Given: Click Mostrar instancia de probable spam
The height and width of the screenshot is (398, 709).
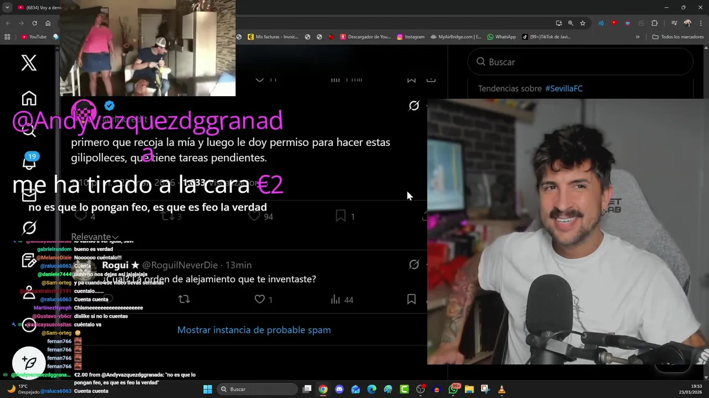Looking at the screenshot, I should pos(254,330).
